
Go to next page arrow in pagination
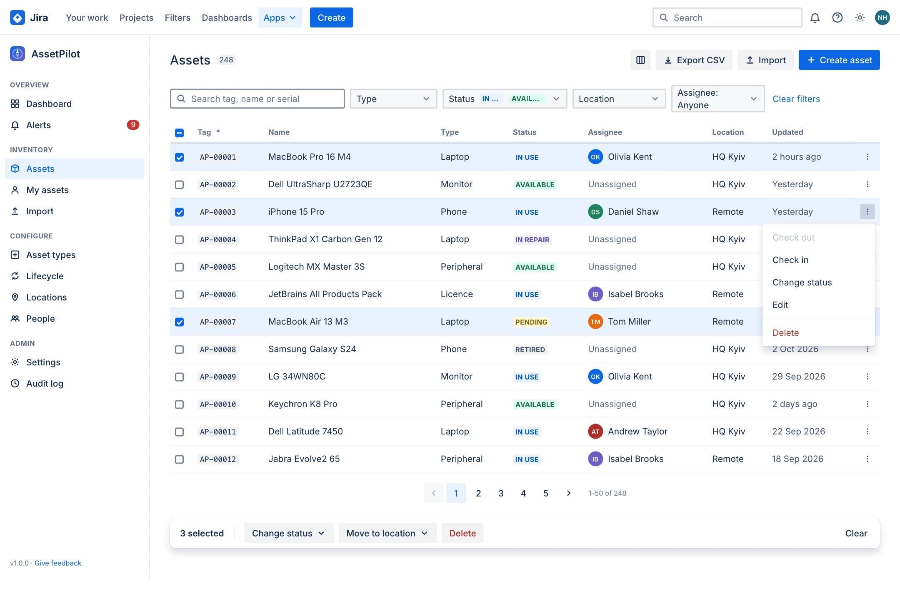[x=568, y=493]
